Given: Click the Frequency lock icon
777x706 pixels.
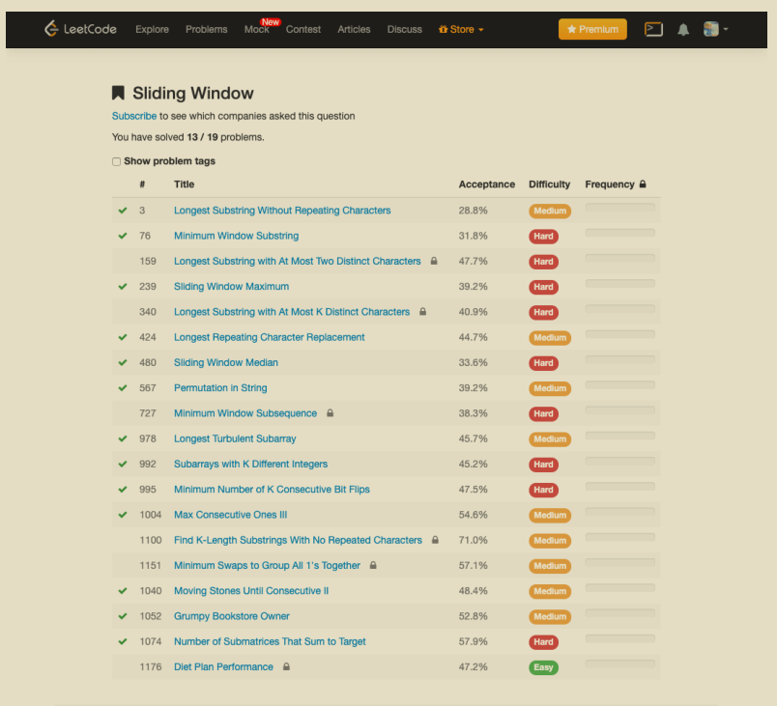Looking at the screenshot, I should coord(643,184).
